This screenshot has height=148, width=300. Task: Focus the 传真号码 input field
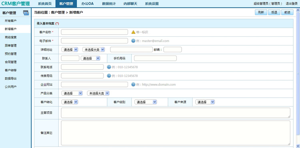point(82,76)
